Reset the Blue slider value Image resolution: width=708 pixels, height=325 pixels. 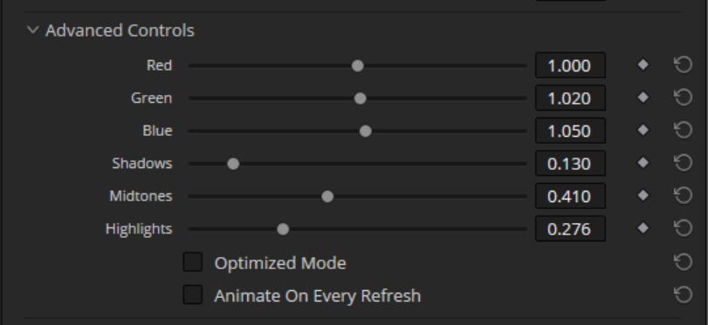click(684, 131)
